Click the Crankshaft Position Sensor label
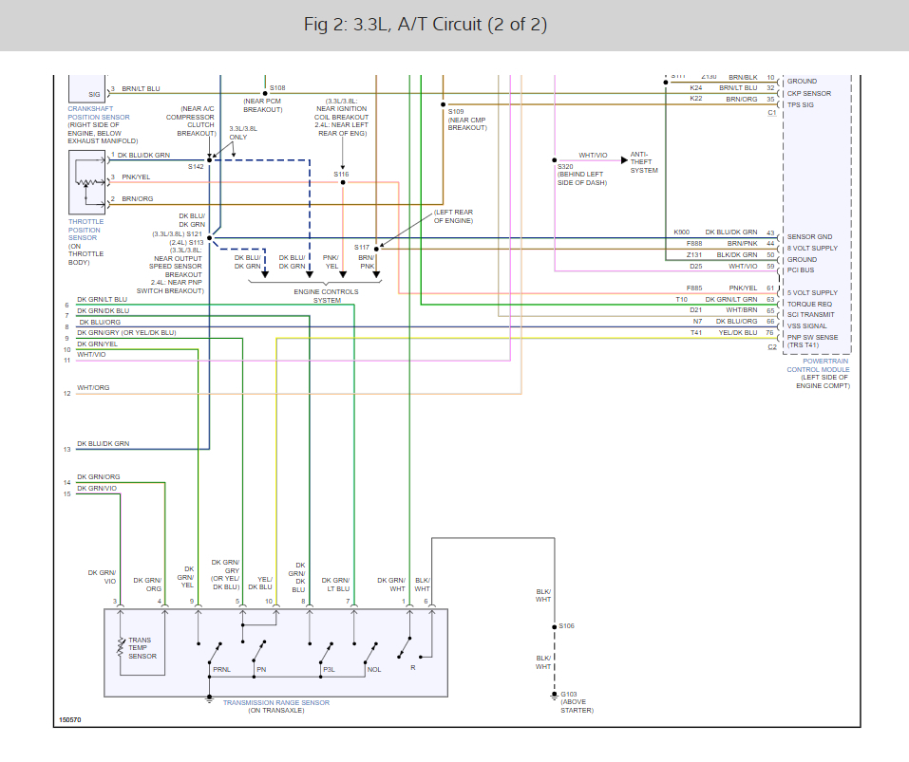This screenshot has width=909, height=762. pyautogui.click(x=99, y=113)
